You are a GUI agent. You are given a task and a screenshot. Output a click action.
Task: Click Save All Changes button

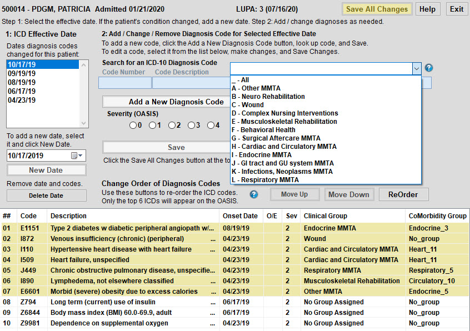(377, 9)
